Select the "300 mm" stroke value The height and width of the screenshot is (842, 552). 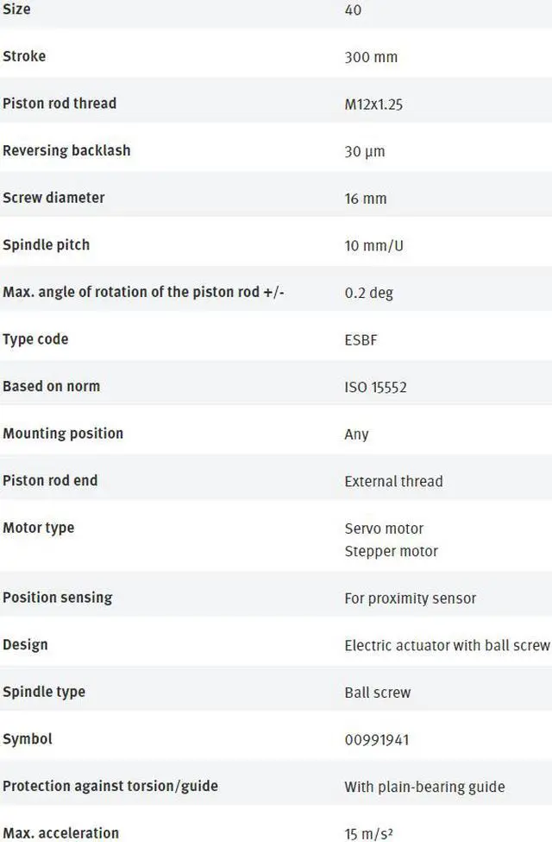click(x=370, y=57)
